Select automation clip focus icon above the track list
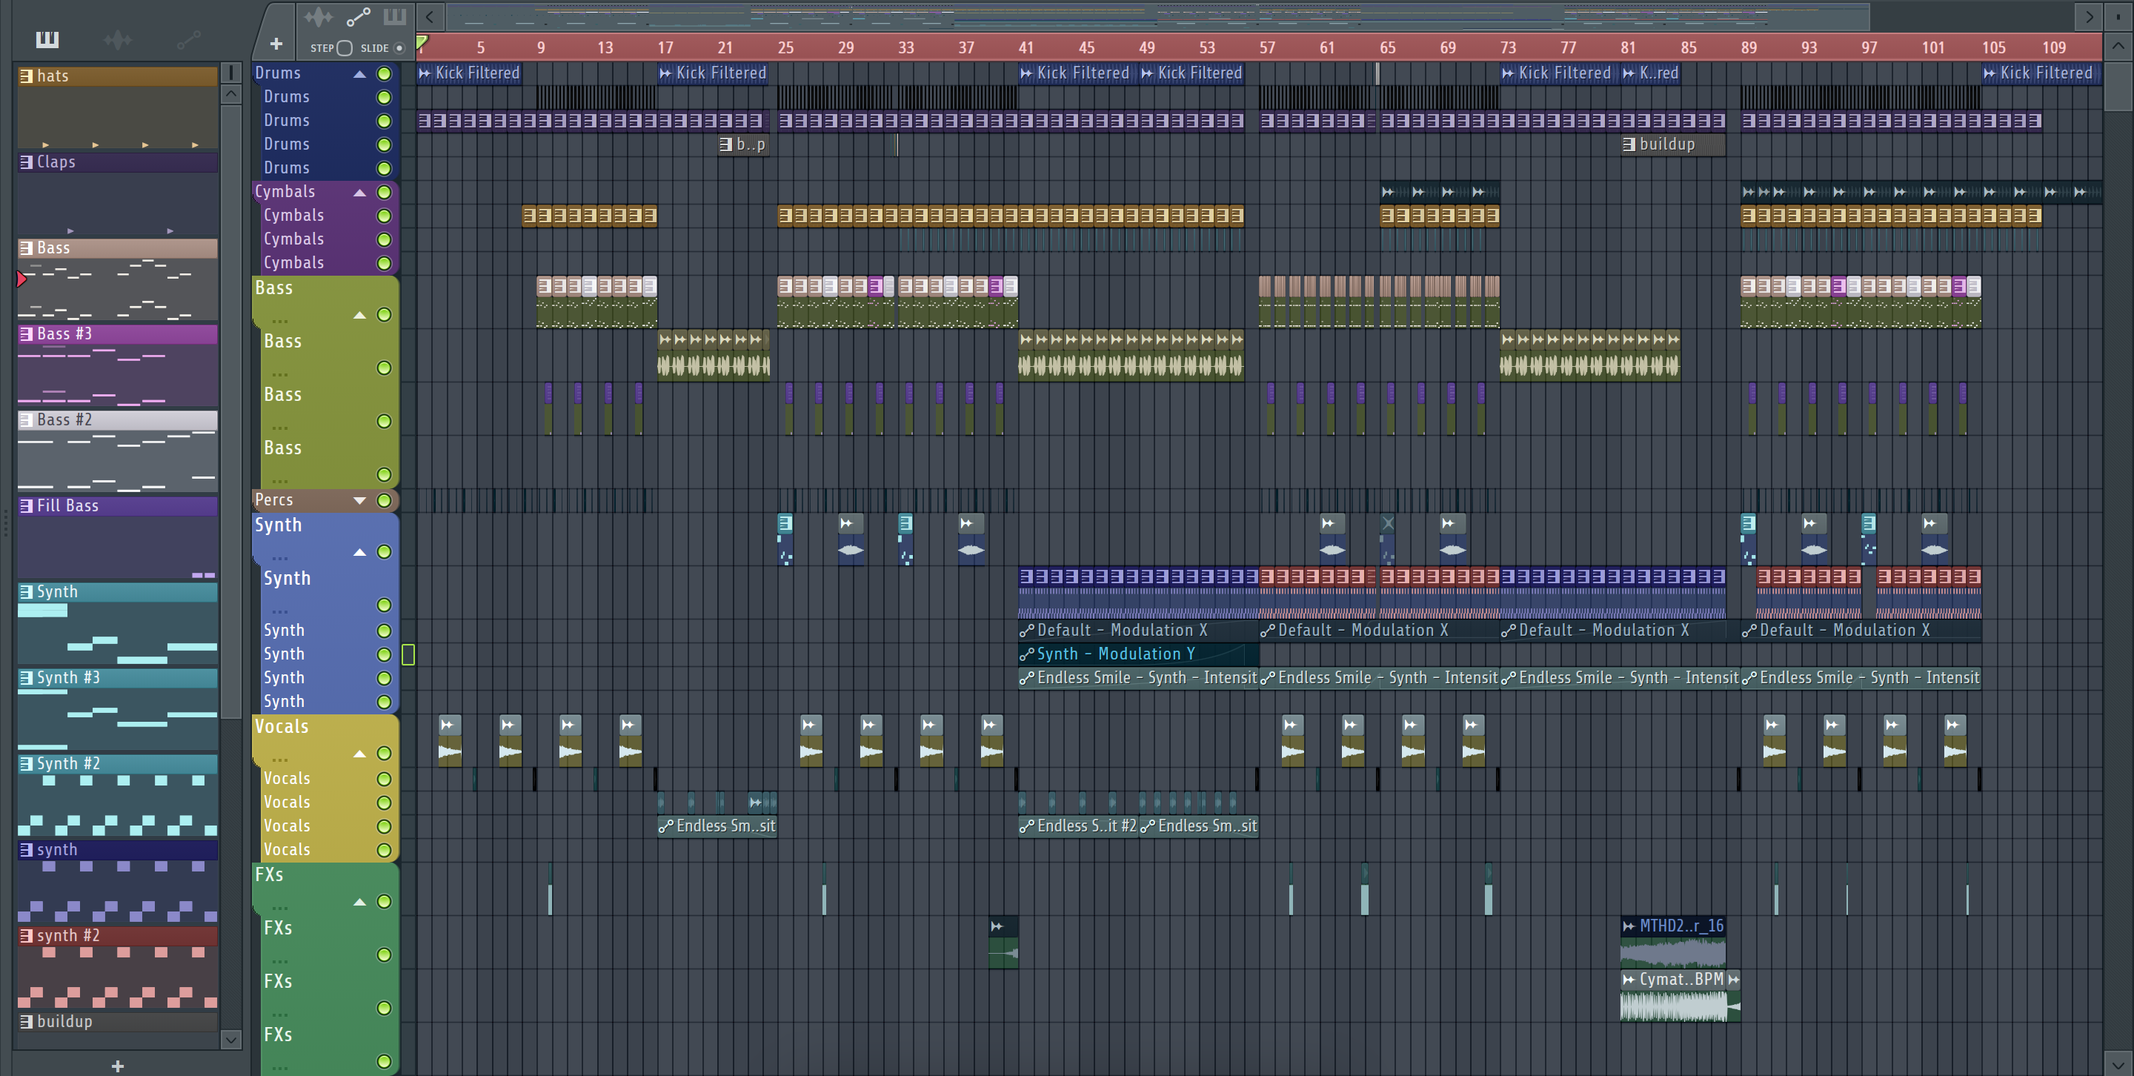 tap(358, 16)
